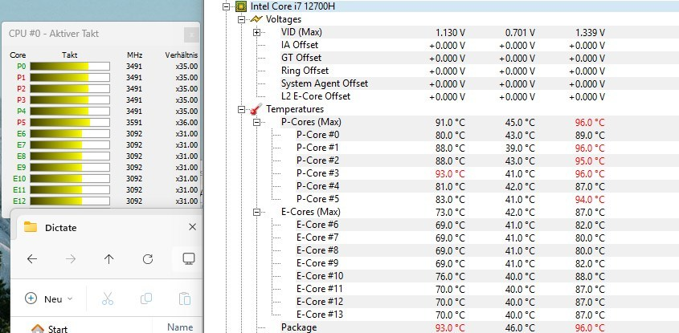Click the VID (Max) maximum value 1.339 V
This screenshot has width=679, height=333.
[x=590, y=32]
